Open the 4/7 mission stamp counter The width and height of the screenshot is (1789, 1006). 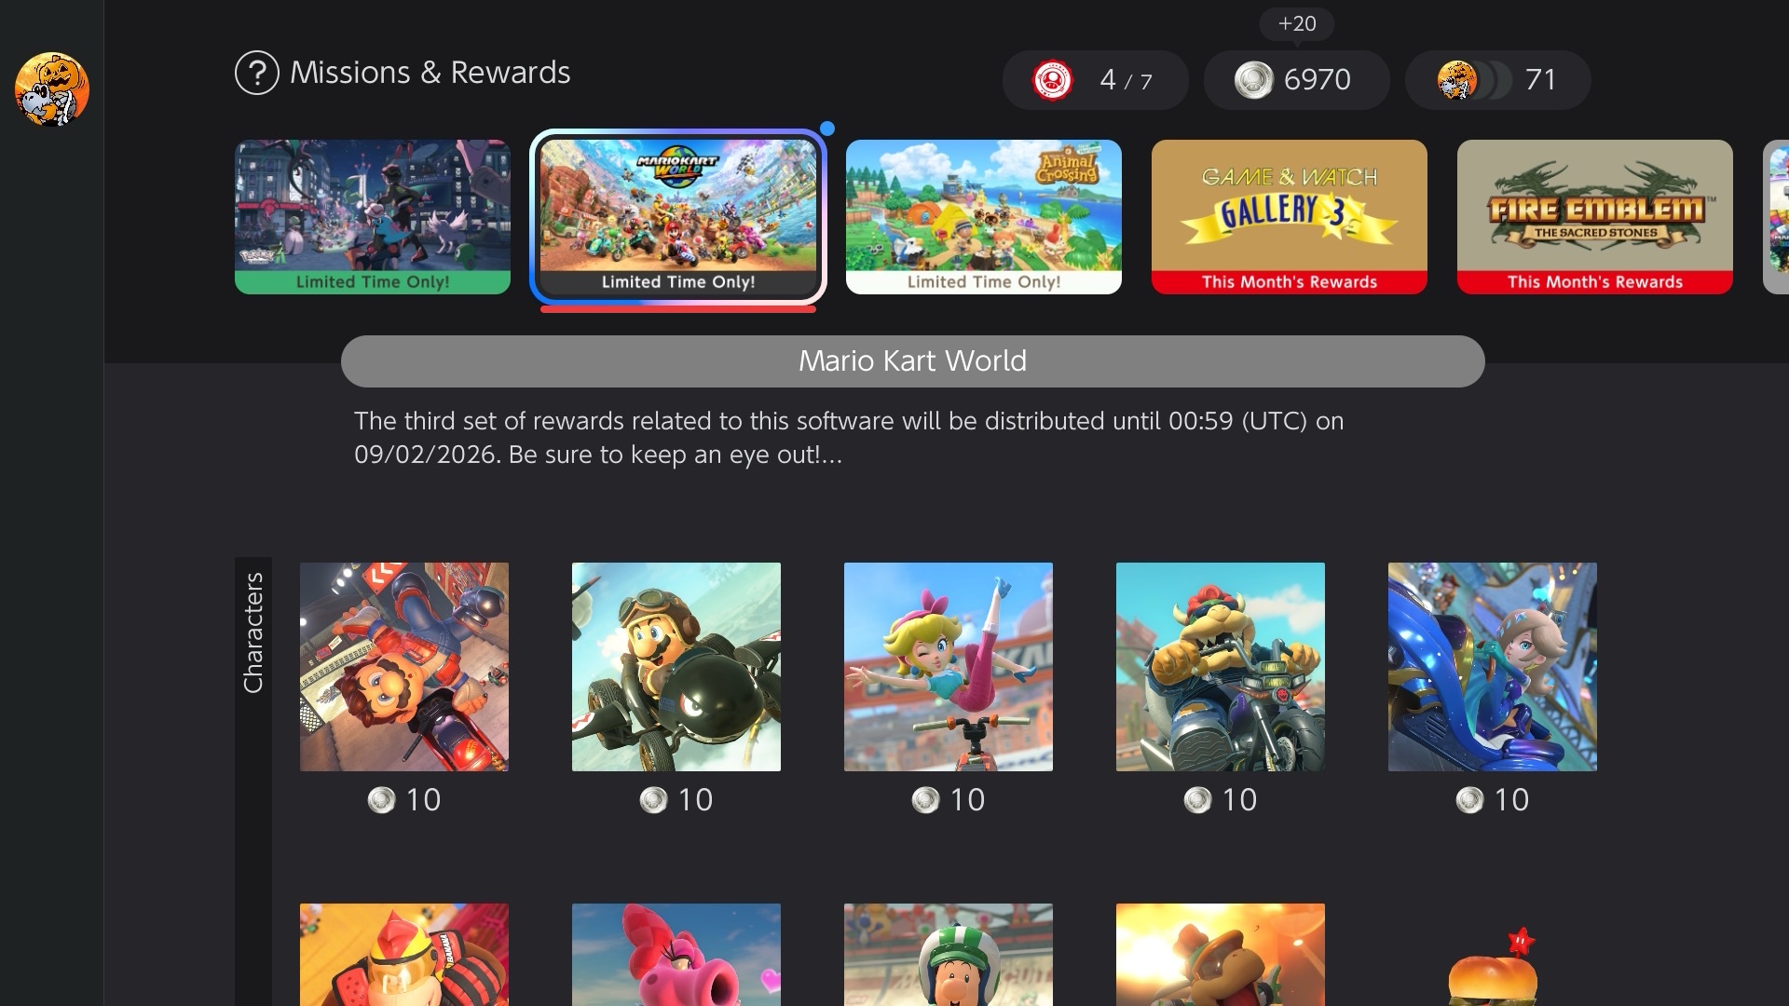point(1095,80)
